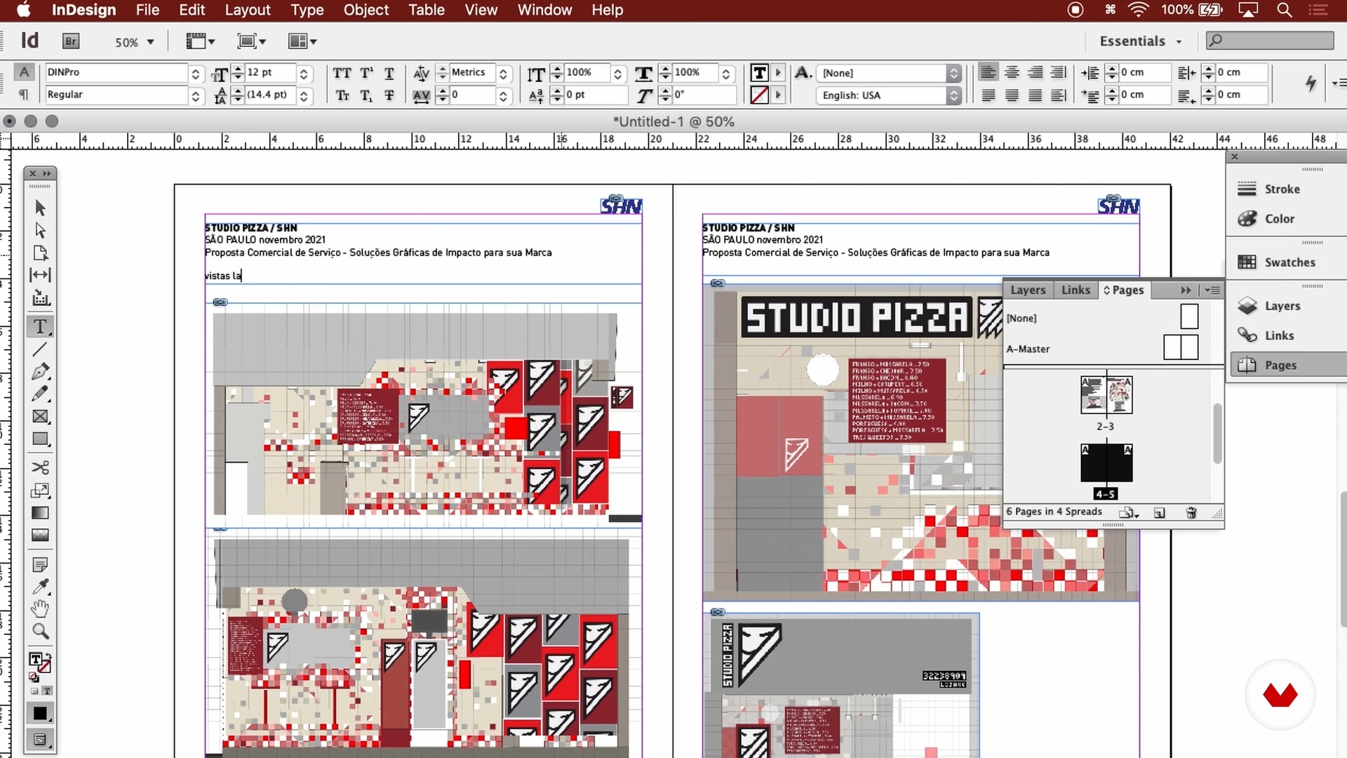Open the Object menu
Image resolution: width=1347 pixels, height=758 pixels.
[x=366, y=10]
